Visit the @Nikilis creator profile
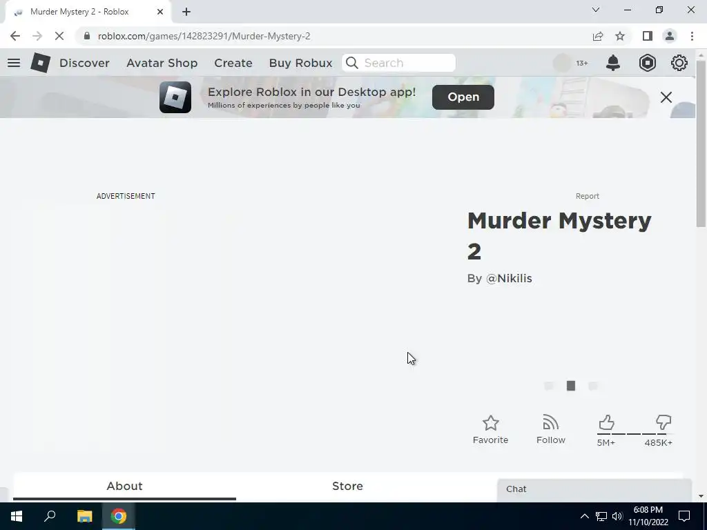707x530 pixels. pyautogui.click(x=509, y=279)
